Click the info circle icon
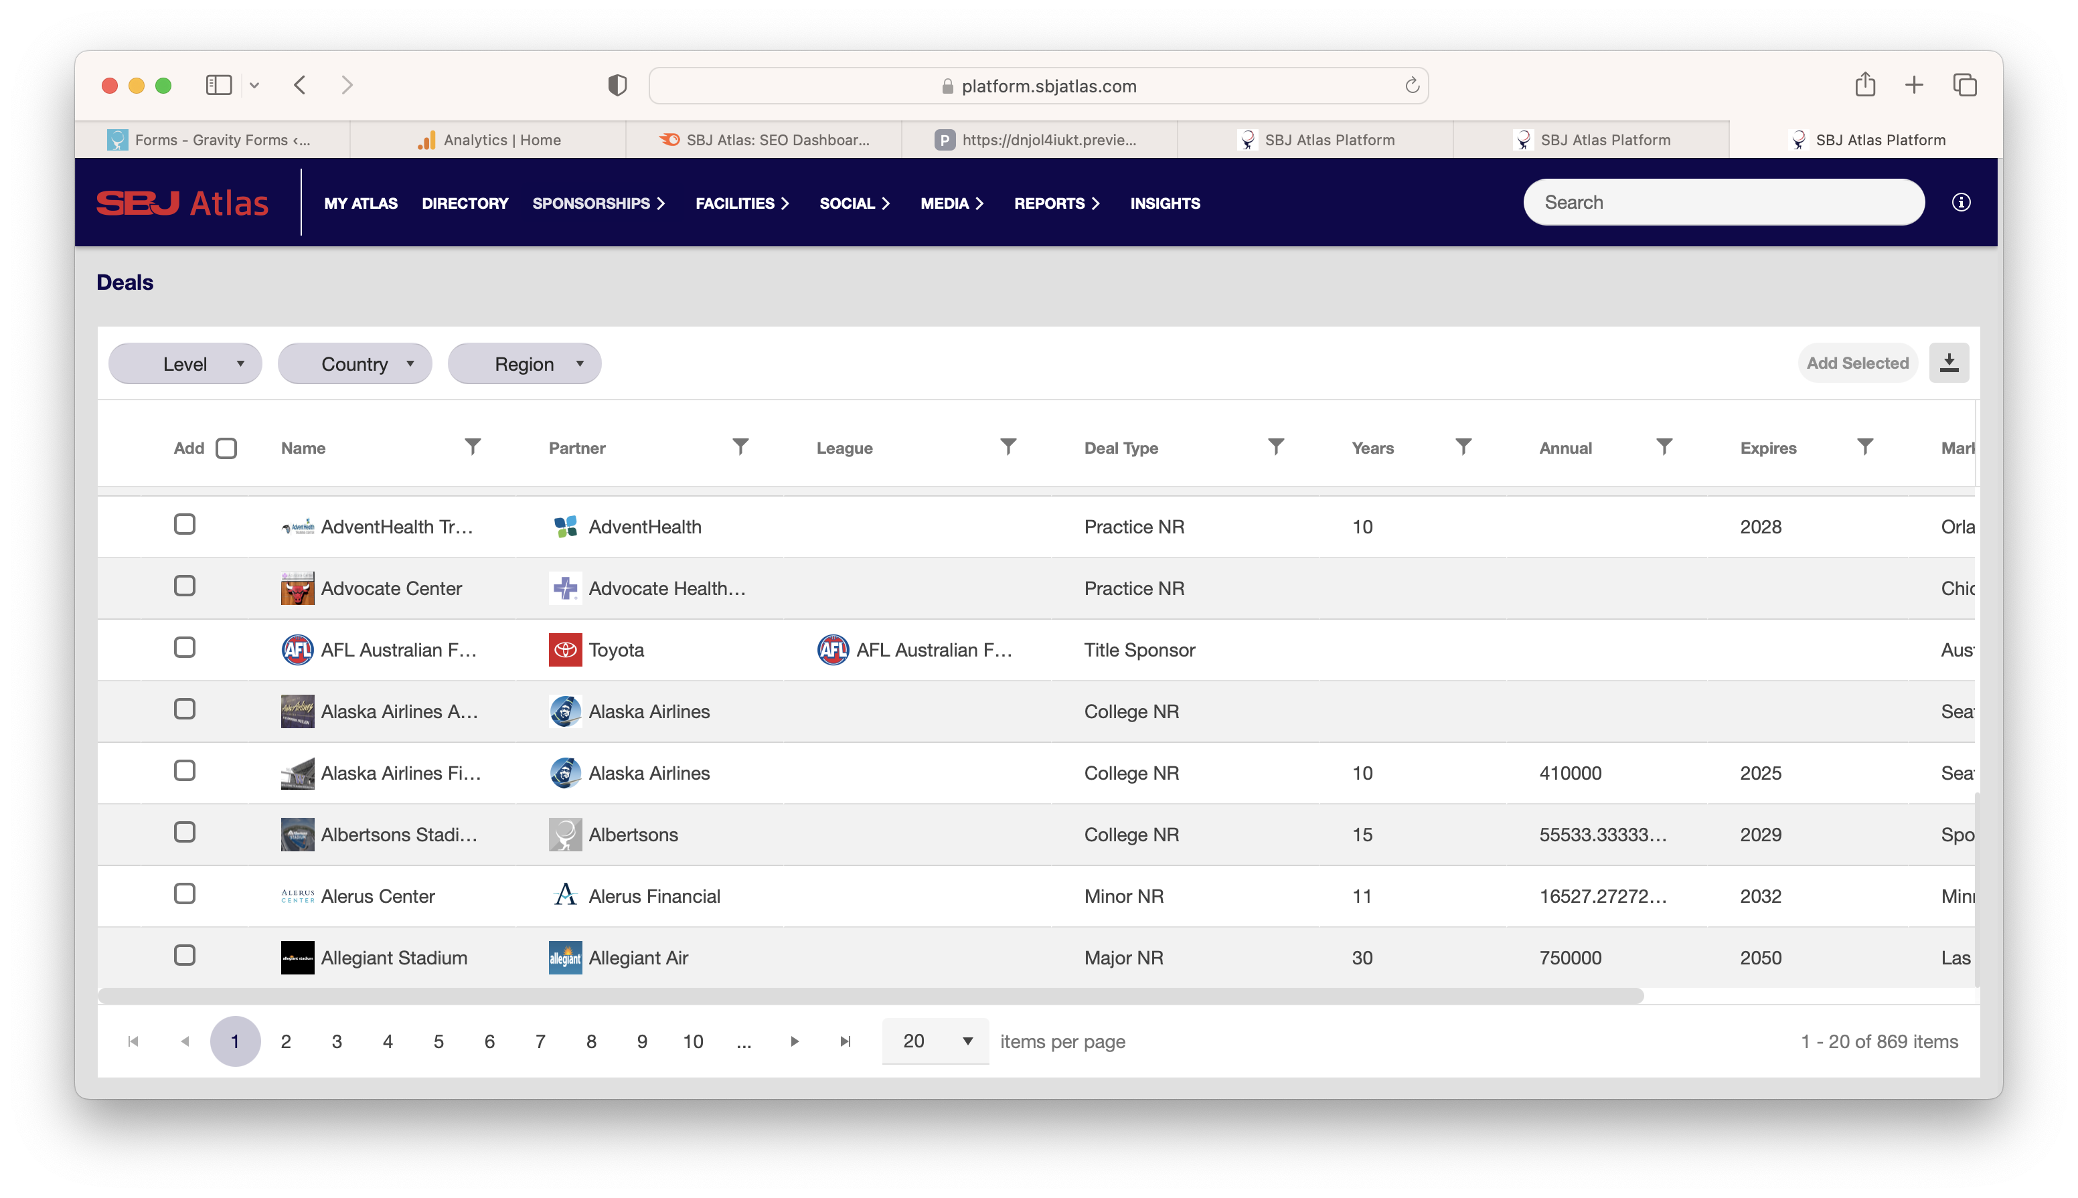Viewport: 2078px width, 1198px height. click(1960, 202)
